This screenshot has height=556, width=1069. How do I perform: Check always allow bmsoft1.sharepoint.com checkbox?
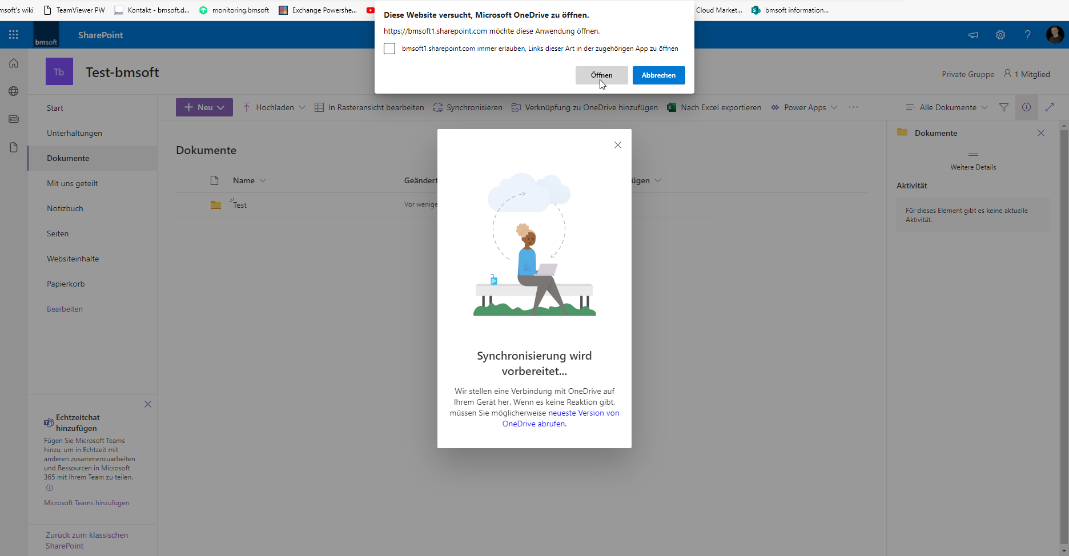click(x=389, y=49)
